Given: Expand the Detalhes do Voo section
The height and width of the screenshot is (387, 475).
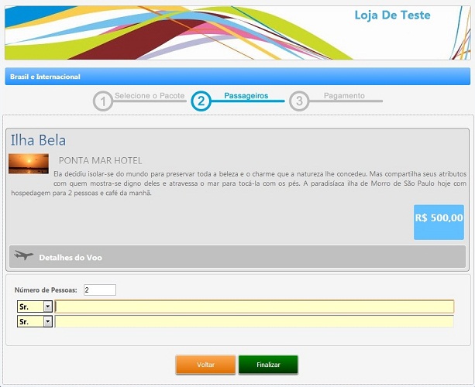Looking at the screenshot, I should click(237, 257).
